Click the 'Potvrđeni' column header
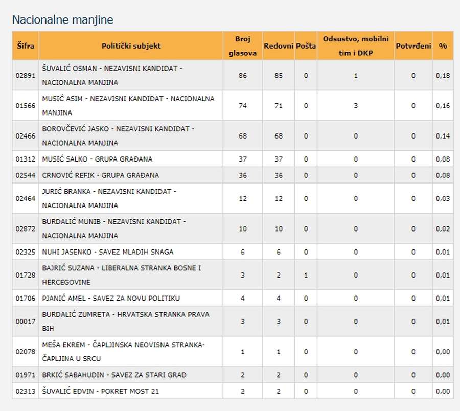This screenshot has height=411, width=460. [413, 46]
